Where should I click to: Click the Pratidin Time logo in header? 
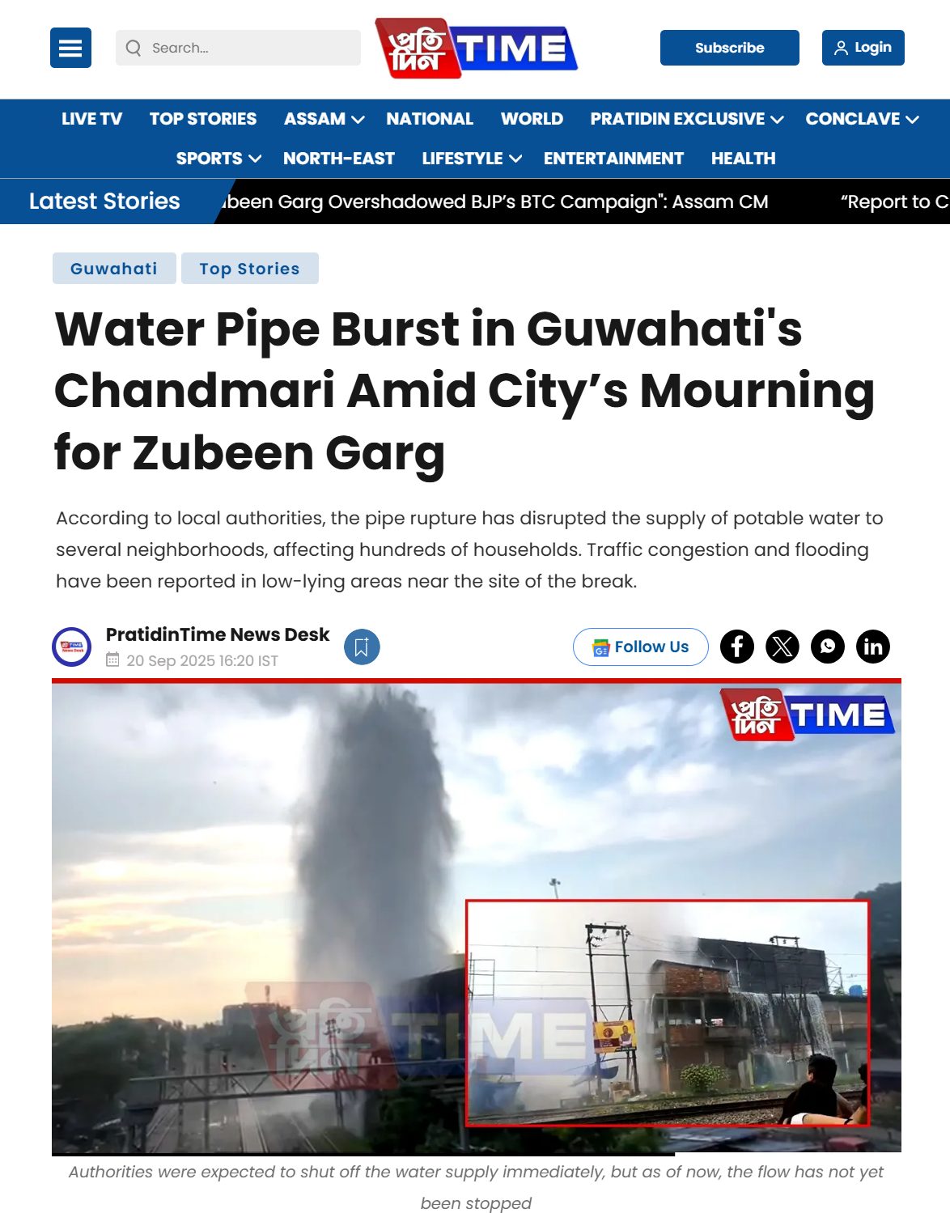pos(476,48)
